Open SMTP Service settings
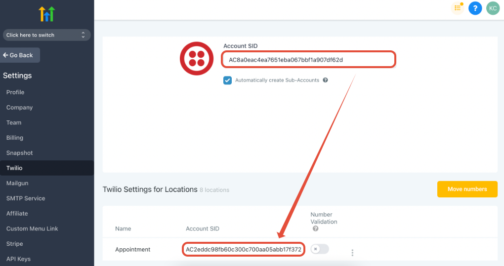 coord(26,198)
